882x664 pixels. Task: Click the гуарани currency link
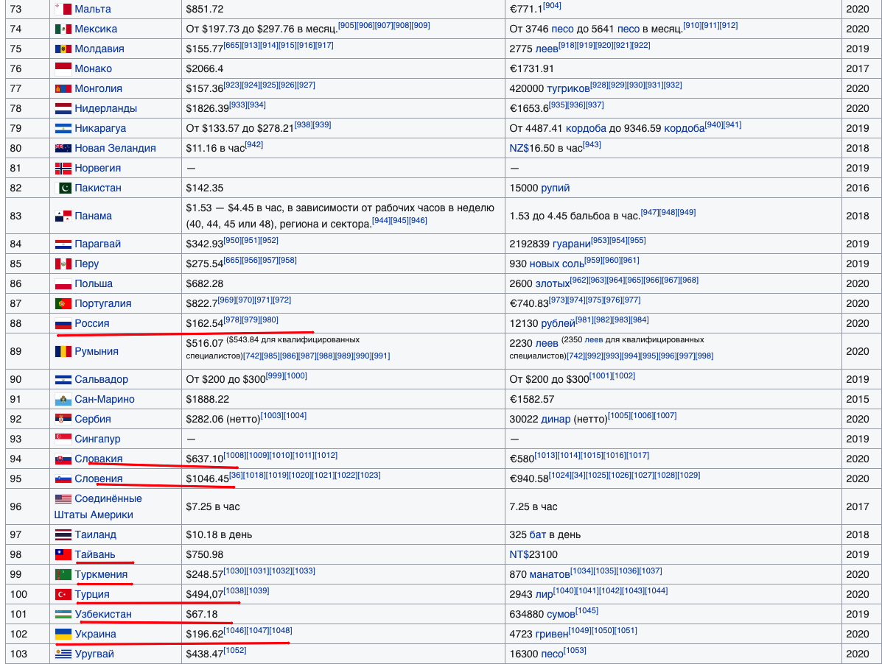click(572, 244)
